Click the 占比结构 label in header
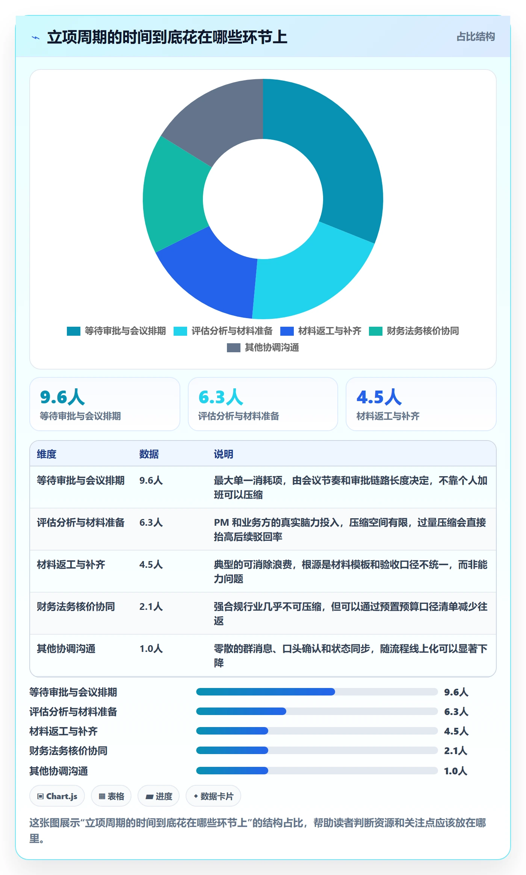Viewport: 526px width, 875px height. [x=475, y=36]
